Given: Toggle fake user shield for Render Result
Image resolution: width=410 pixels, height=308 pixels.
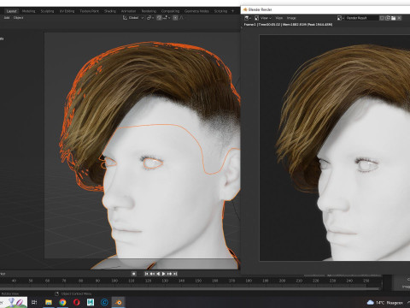Looking at the screenshot, I should pyautogui.click(x=382, y=18).
